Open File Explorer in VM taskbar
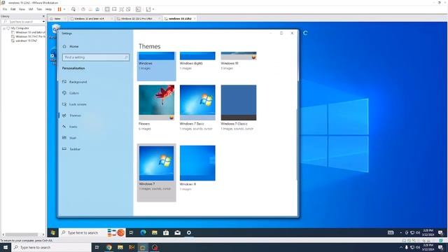Viewport: 448px width, 252px height. point(155,232)
